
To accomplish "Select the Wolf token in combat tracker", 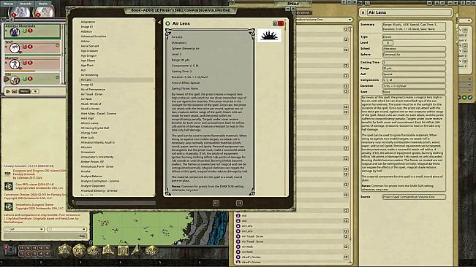I will (x=15, y=47).
